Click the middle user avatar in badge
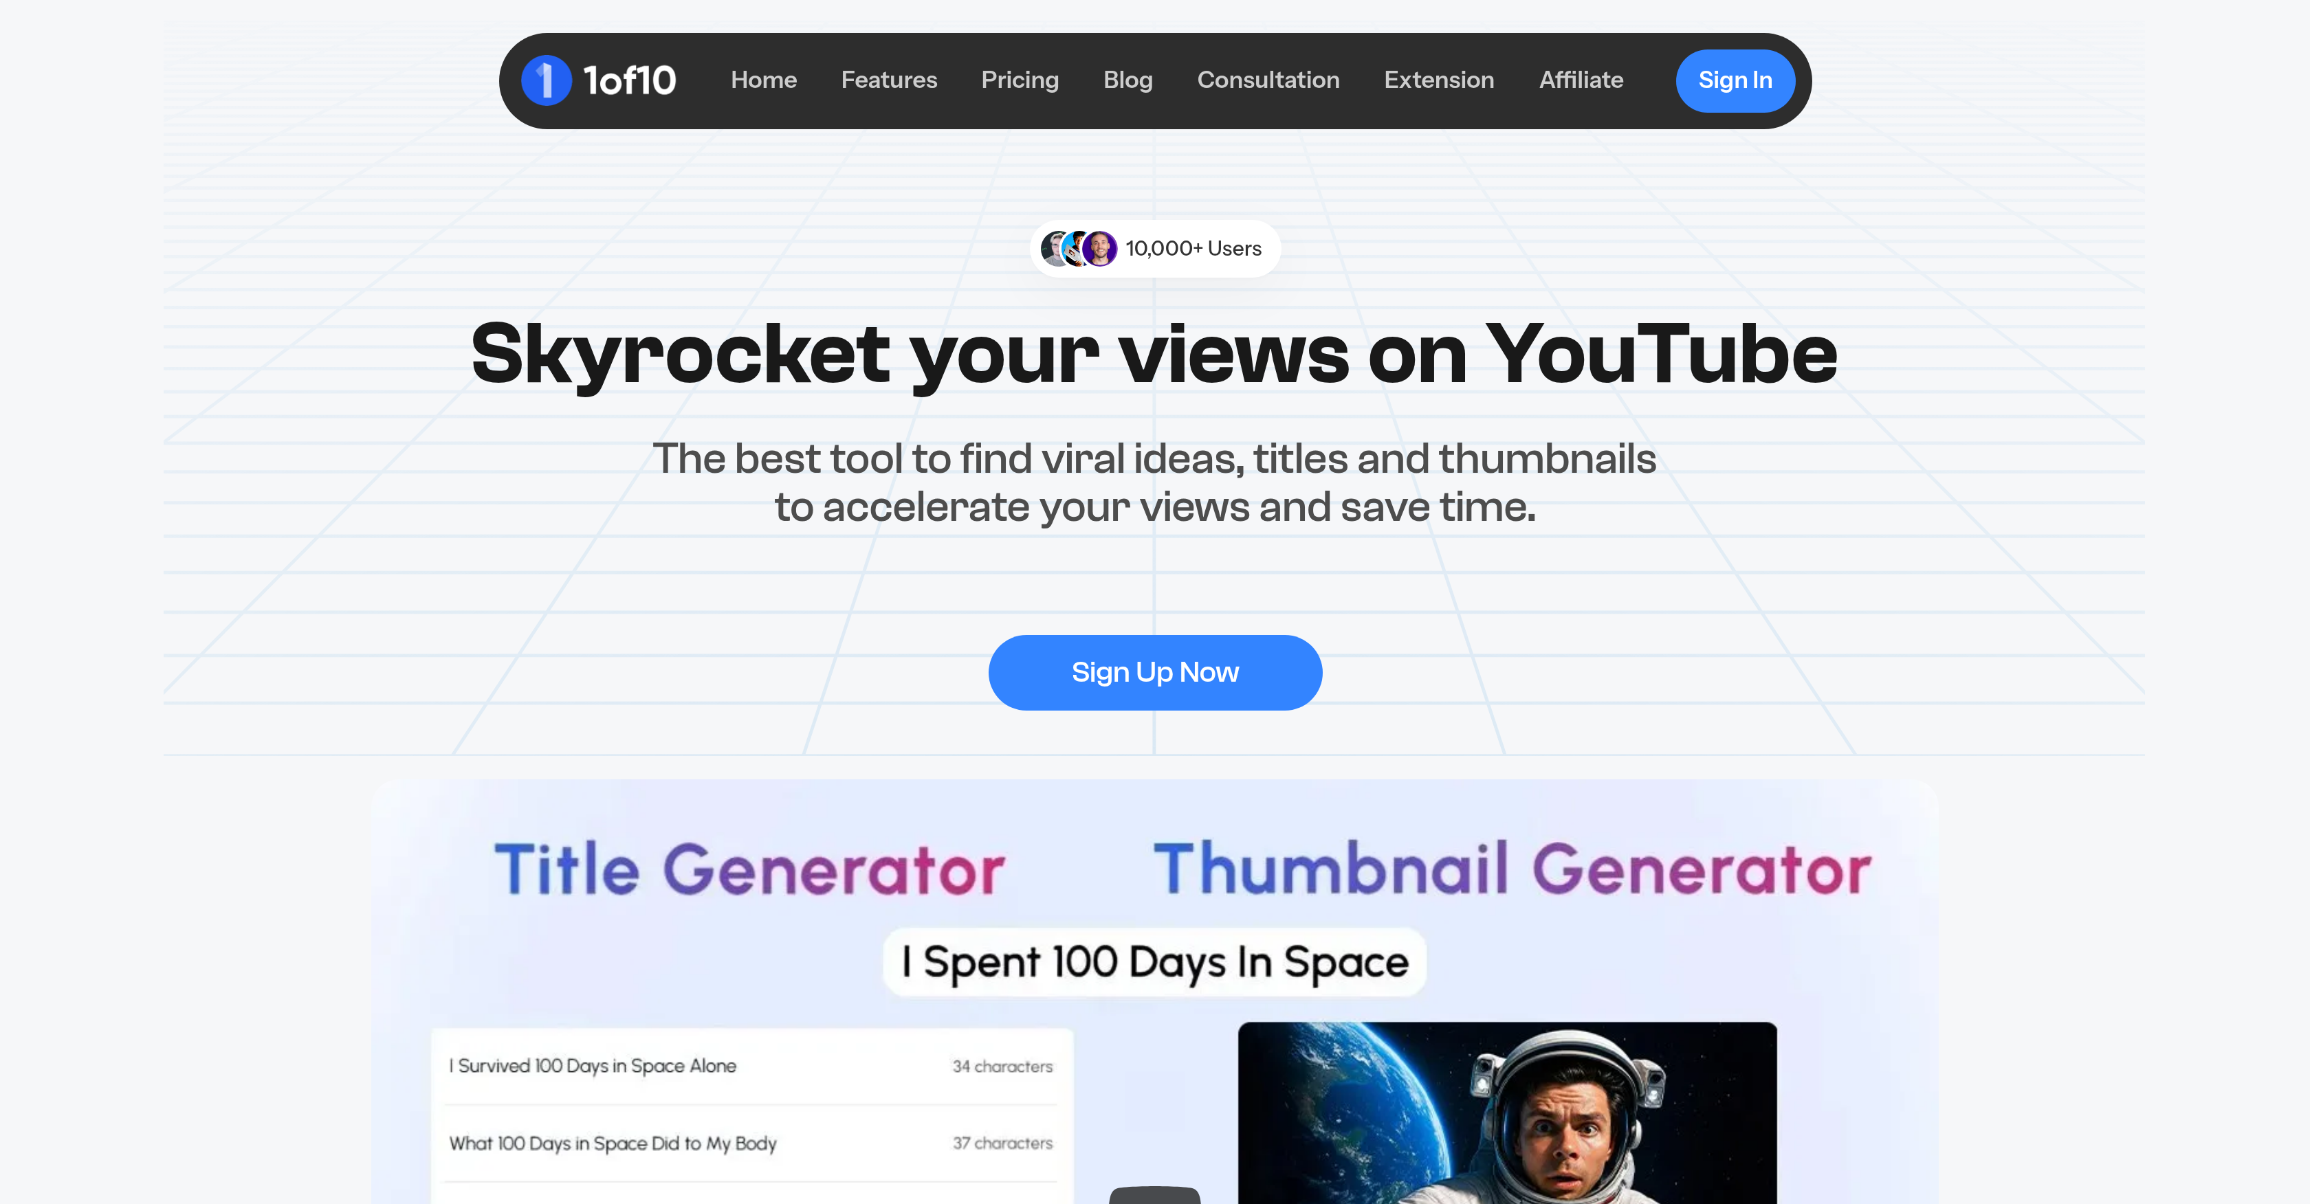This screenshot has width=2310, height=1204. click(x=1075, y=248)
